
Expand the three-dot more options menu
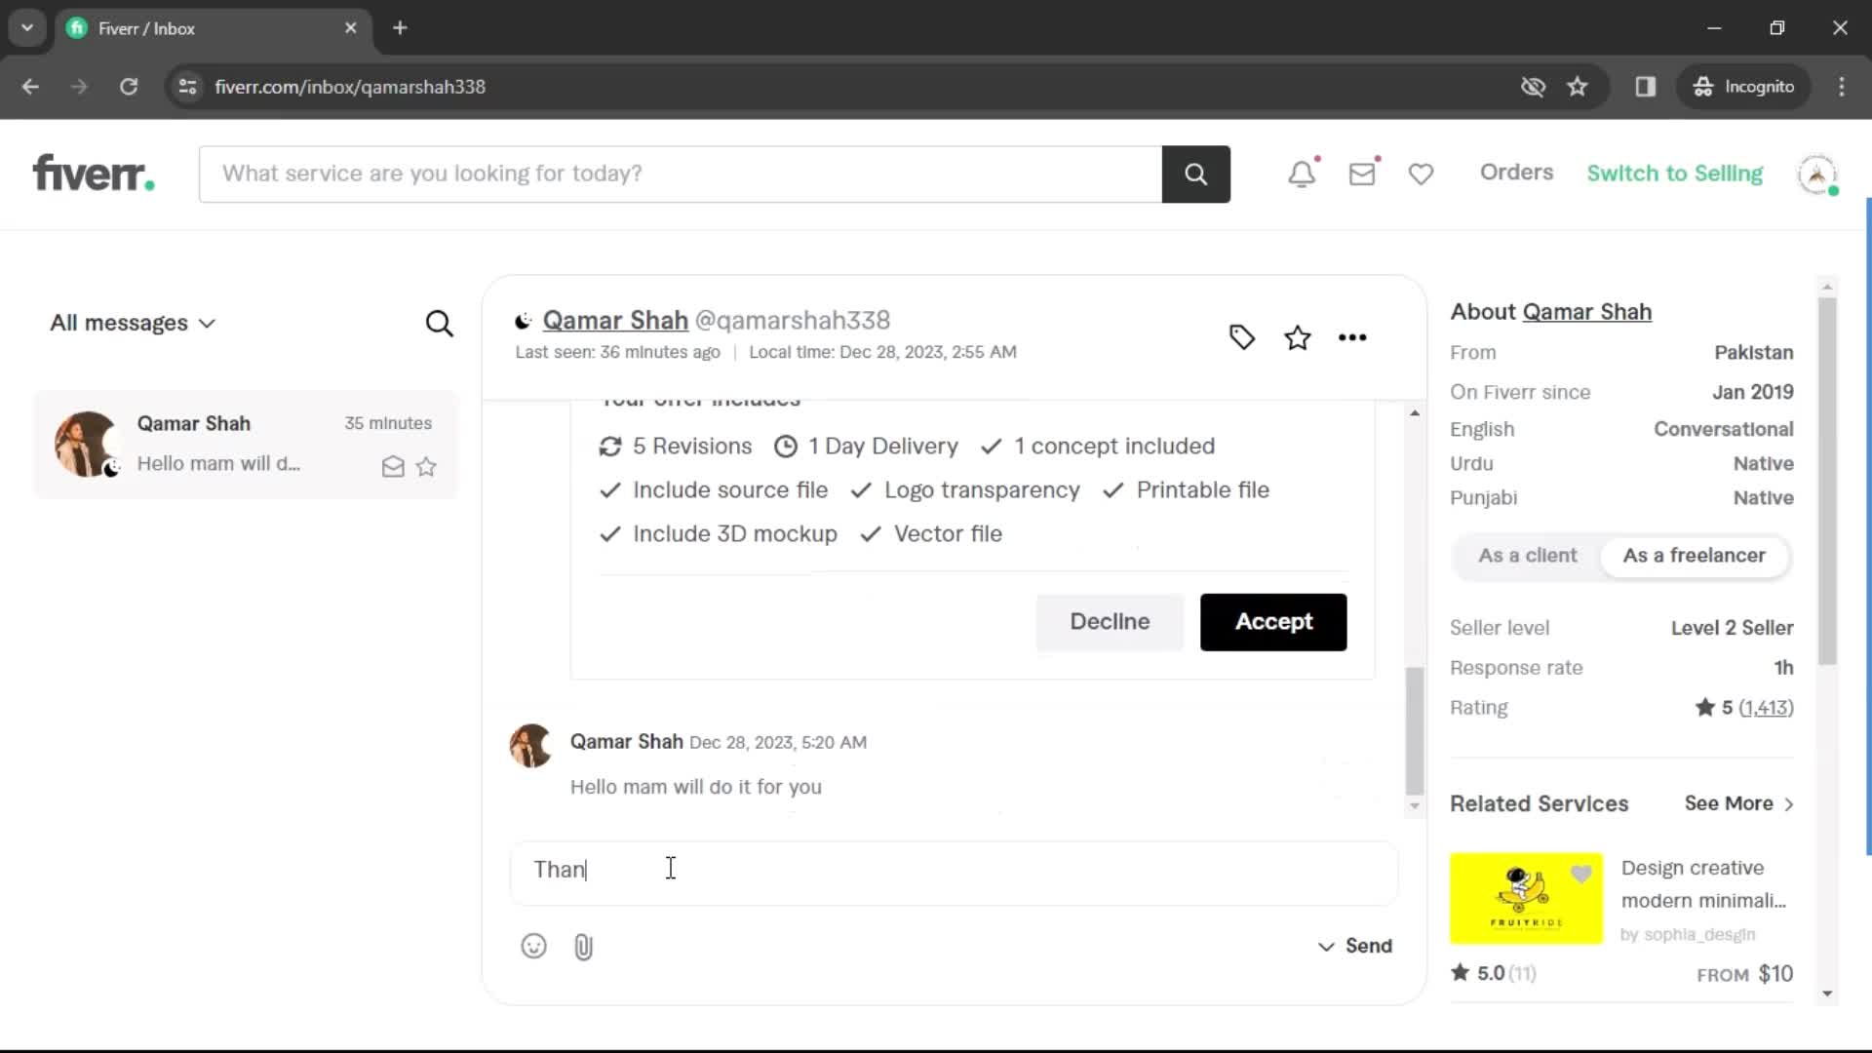tap(1350, 336)
